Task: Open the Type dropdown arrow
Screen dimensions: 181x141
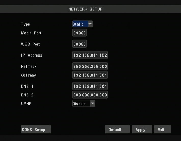Action: pos(90,24)
